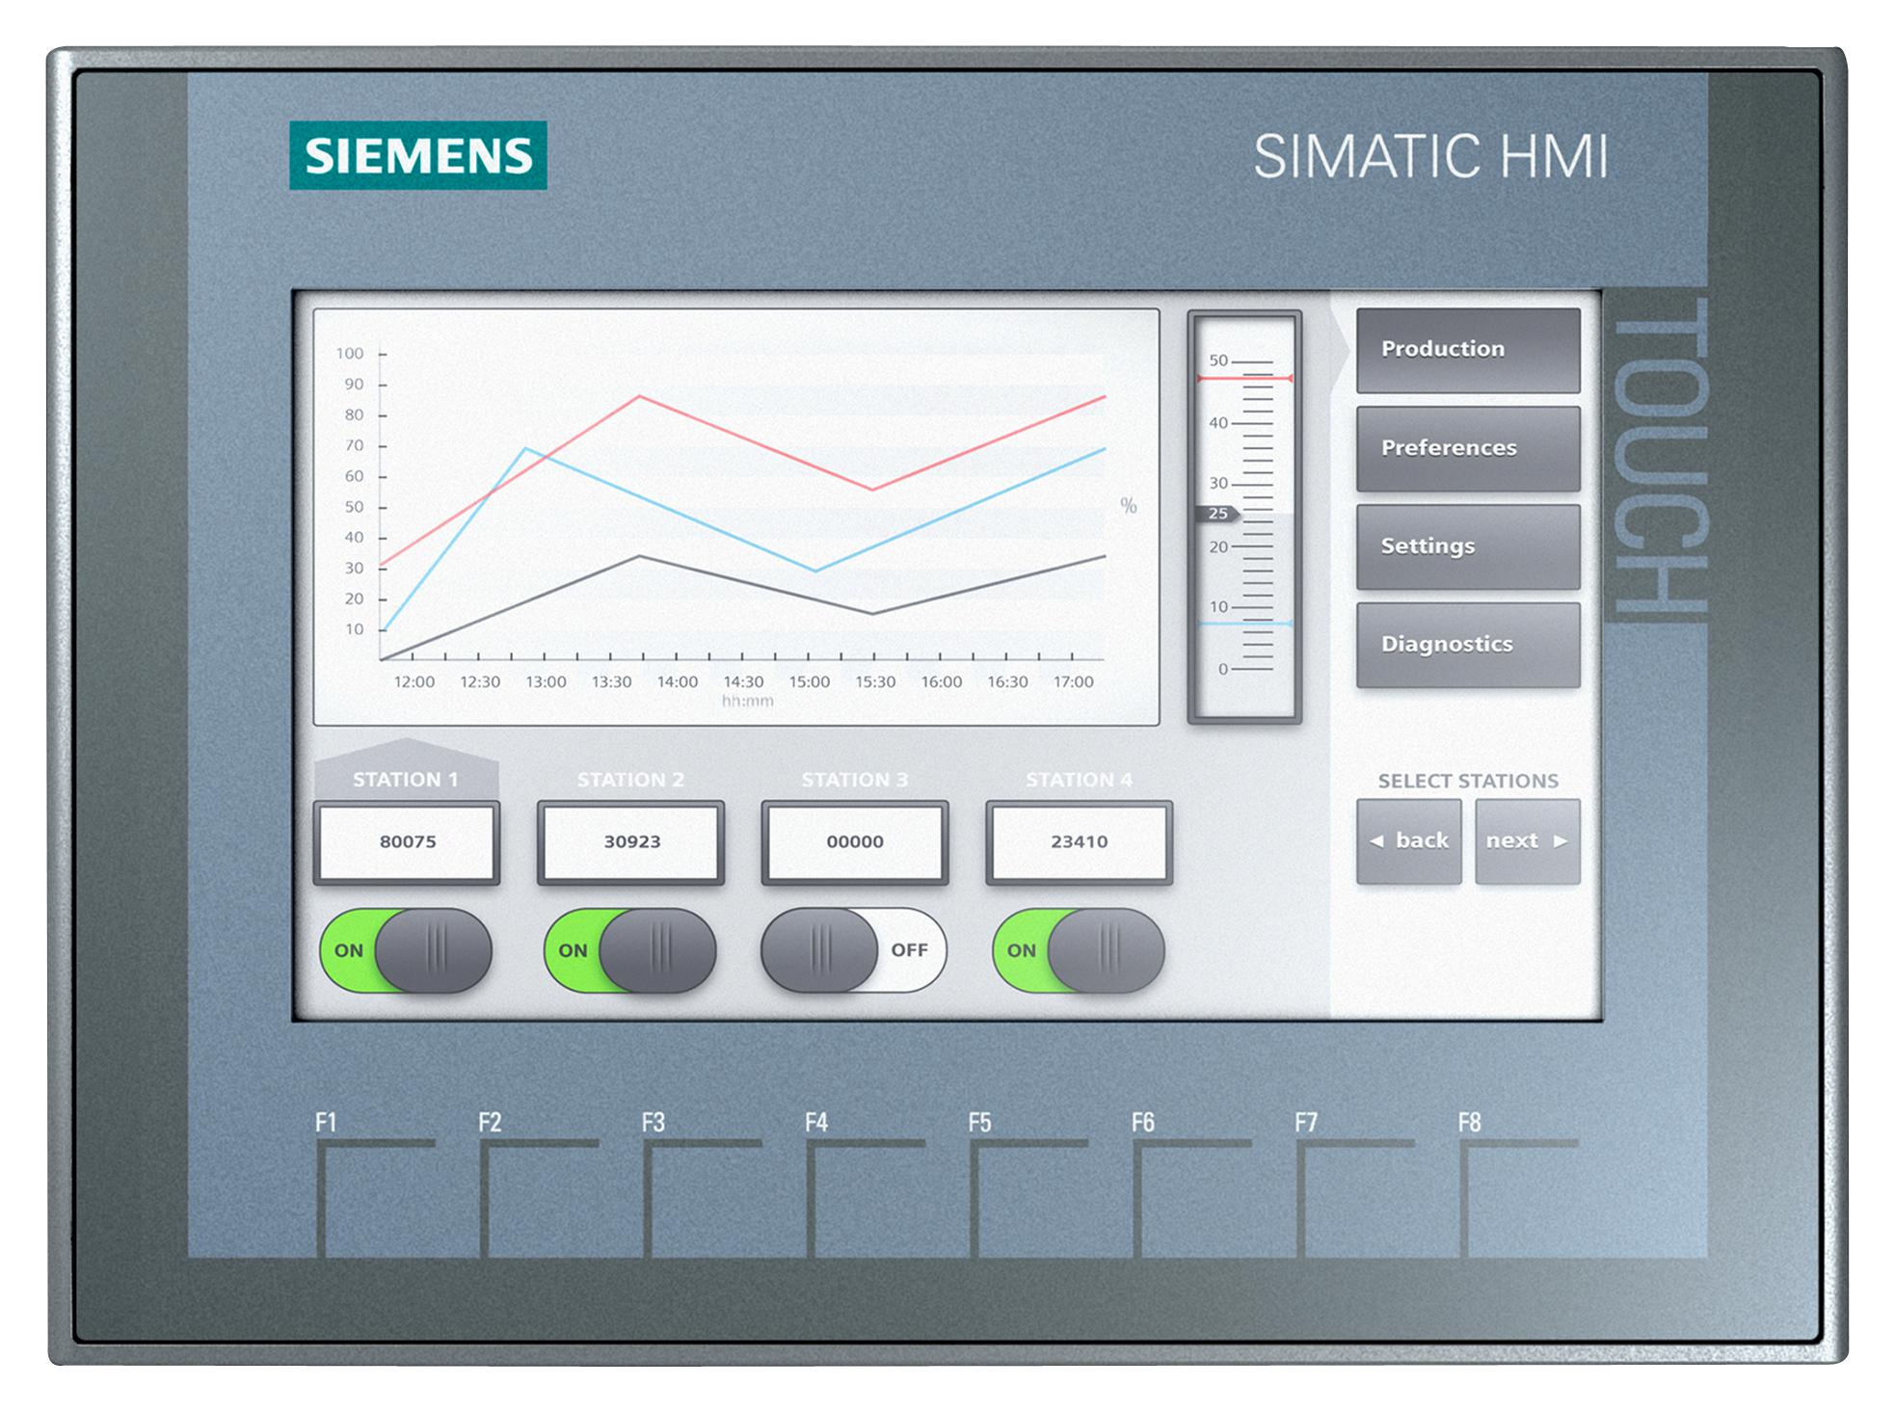The height and width of the screenshot is (1412, 1895).
Task: Open the Production screen
Action: [1466, 351]
